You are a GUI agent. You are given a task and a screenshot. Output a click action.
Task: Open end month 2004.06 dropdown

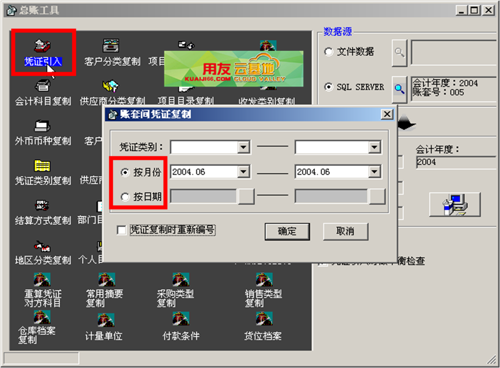point(374,172)
